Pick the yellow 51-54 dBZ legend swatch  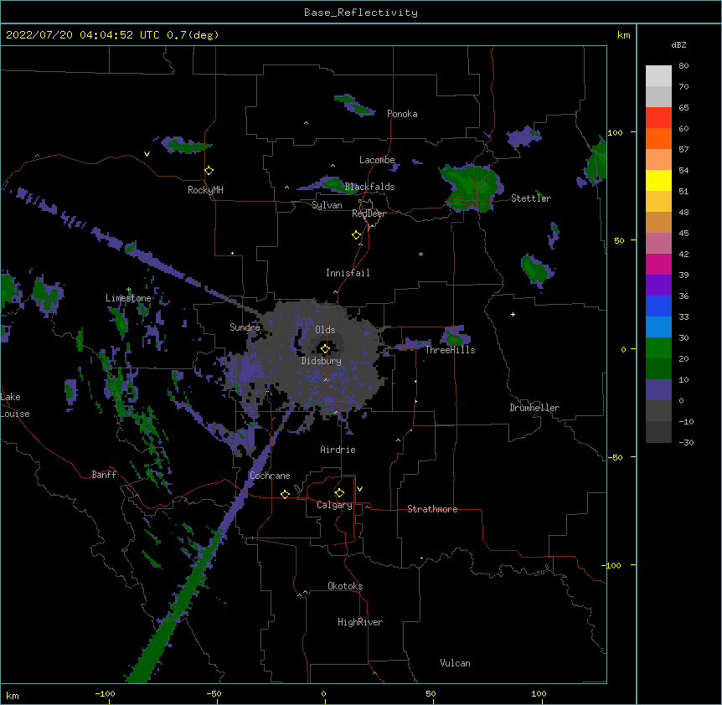click(658, 181)
